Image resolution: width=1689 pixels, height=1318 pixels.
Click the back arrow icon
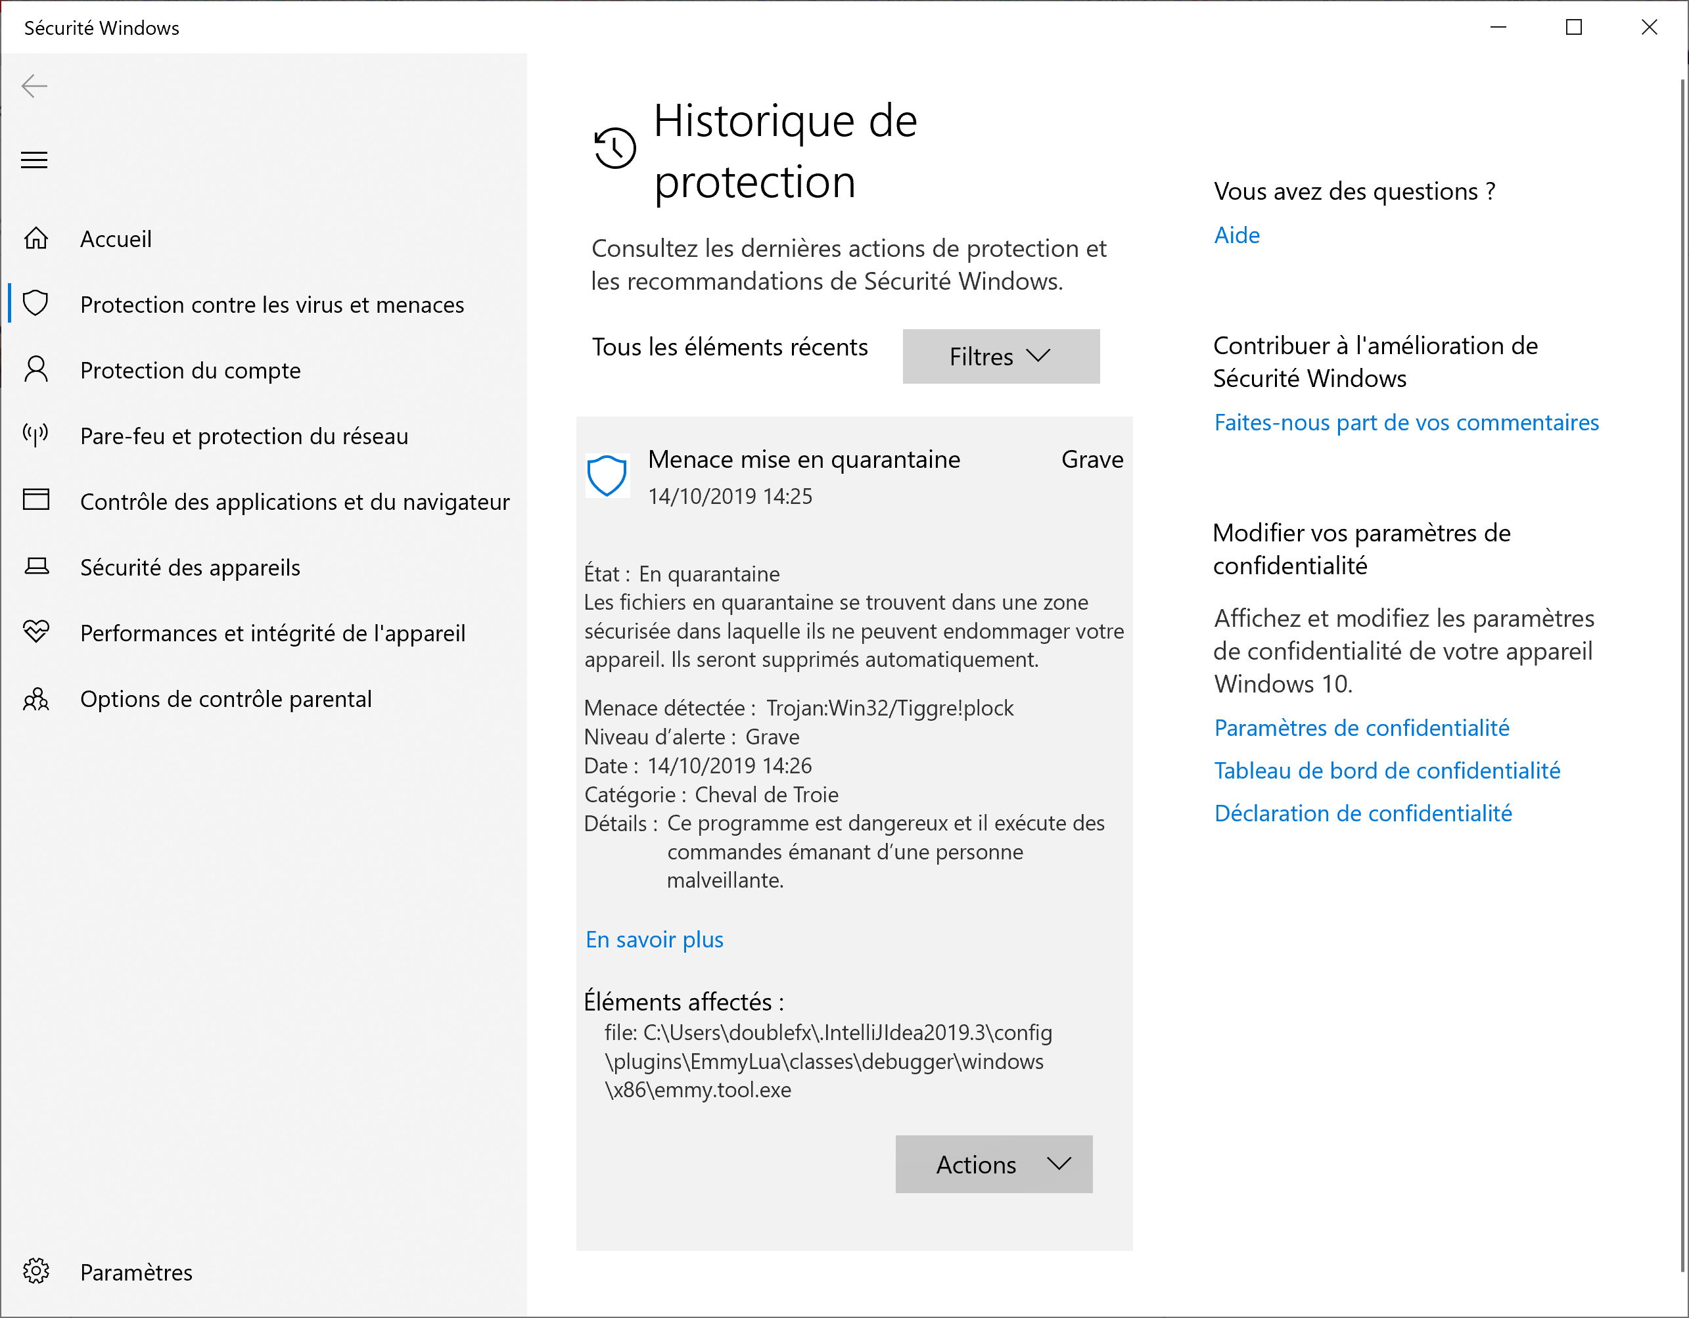click(35, 86)
